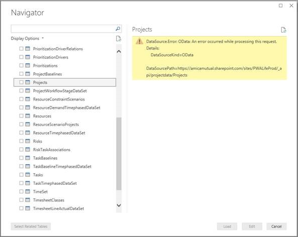The image size is (298, 237).
Task: Open the Display Options dropdown
Action: (x=27, y=38)
